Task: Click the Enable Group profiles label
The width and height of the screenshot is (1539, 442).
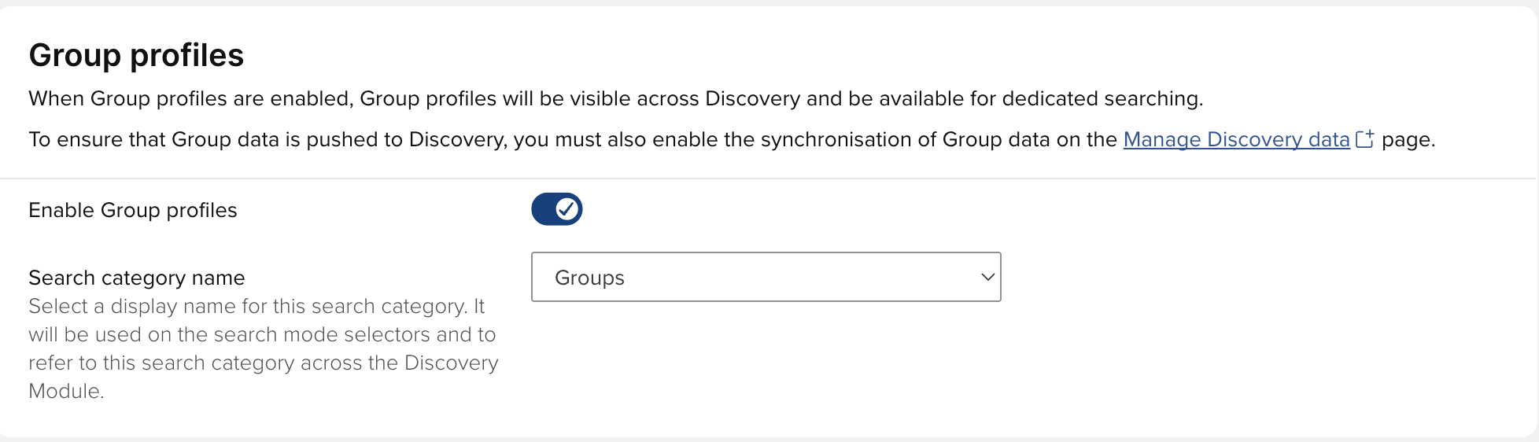Action: [x=132, y=210]
